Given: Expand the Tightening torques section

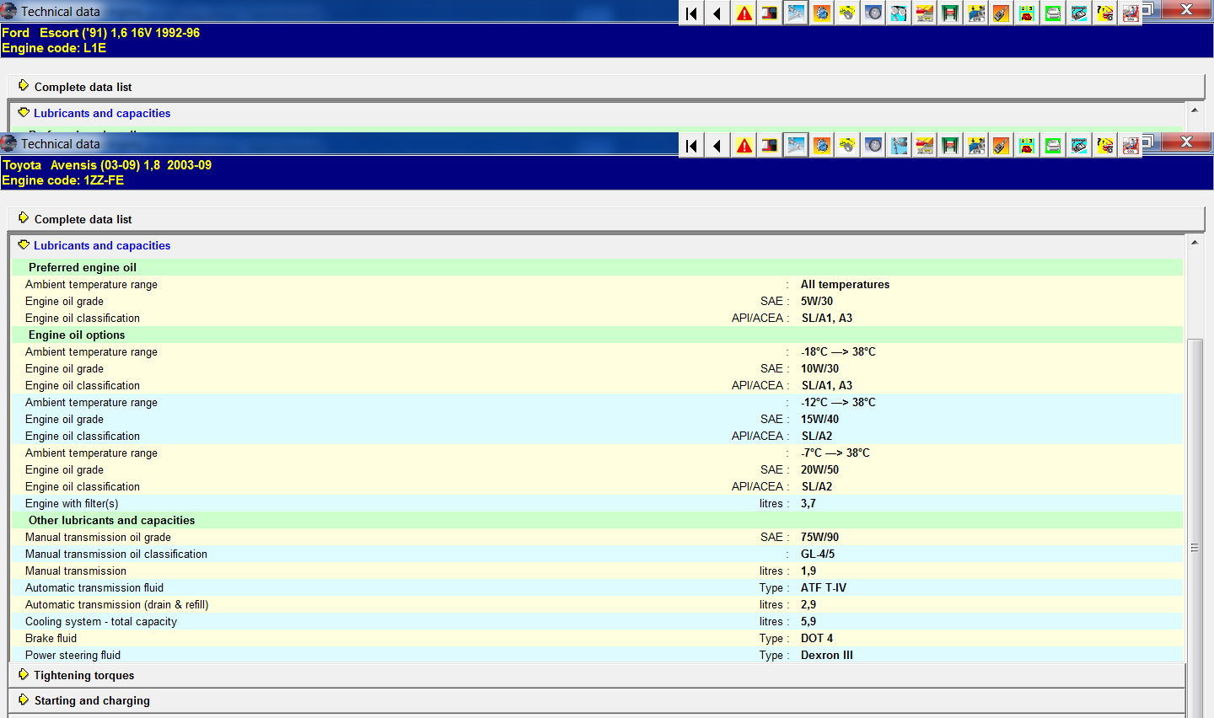Looking at the screenshot, I should point(83,675).
